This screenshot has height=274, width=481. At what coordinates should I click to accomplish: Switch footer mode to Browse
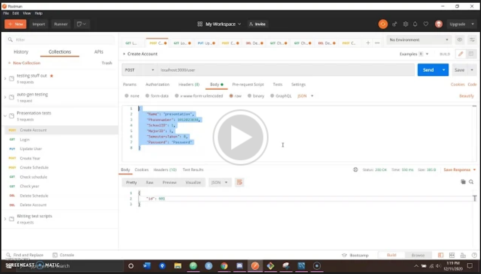pyautogui.click(x=418, y=255)
